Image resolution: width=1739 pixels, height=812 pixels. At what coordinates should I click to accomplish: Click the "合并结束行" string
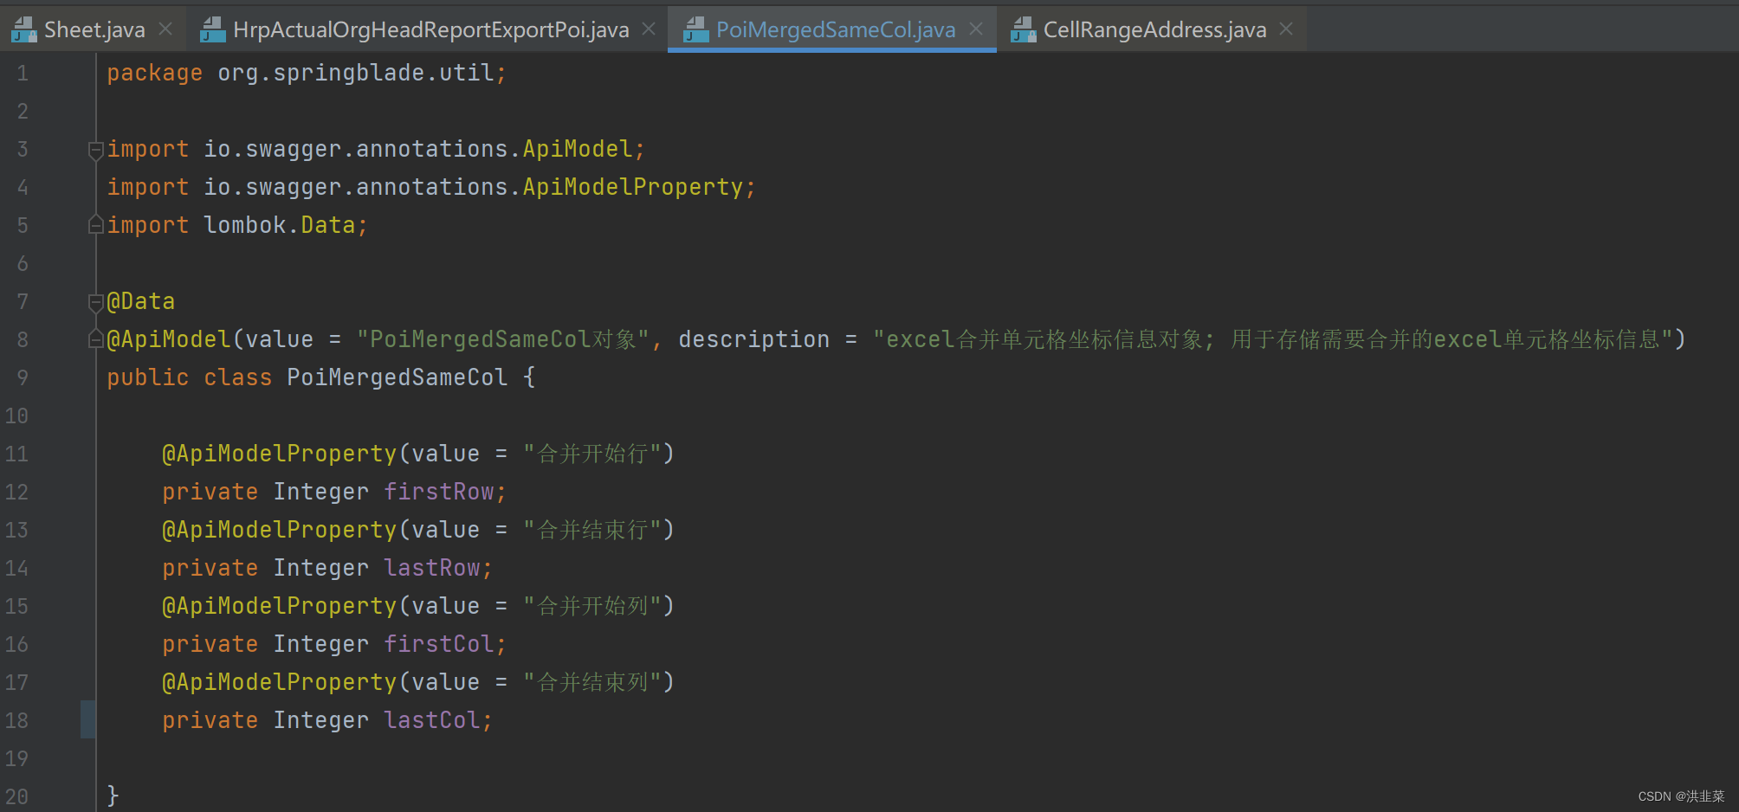point(592,531)
